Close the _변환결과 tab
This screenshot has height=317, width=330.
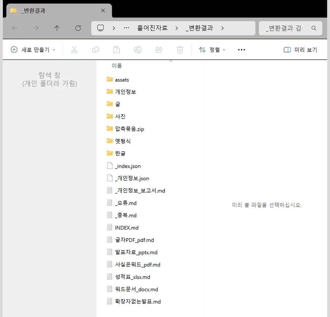(103, 11)
